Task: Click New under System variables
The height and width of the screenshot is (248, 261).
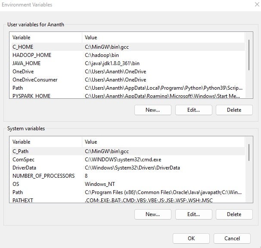Action: (x=153, y=214)
